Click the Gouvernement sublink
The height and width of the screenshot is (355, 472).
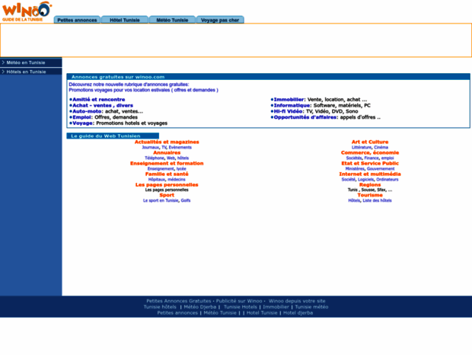coord(381,168)
